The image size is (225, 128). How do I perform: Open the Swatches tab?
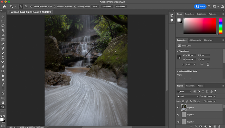(189, 14)
